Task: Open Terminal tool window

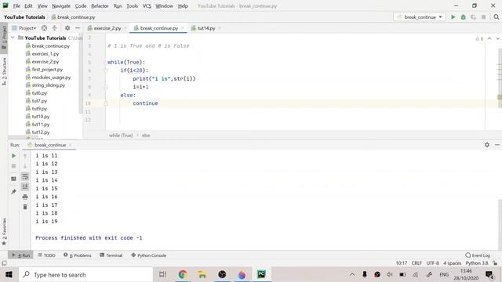Action: point(111,255)
